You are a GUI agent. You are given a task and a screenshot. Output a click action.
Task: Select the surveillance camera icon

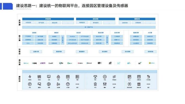39,84
